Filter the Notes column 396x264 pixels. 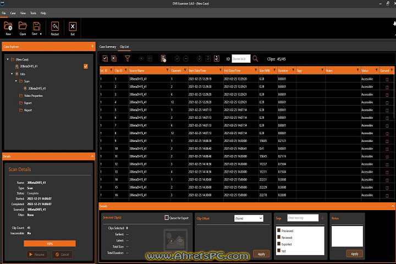[358, 70]
